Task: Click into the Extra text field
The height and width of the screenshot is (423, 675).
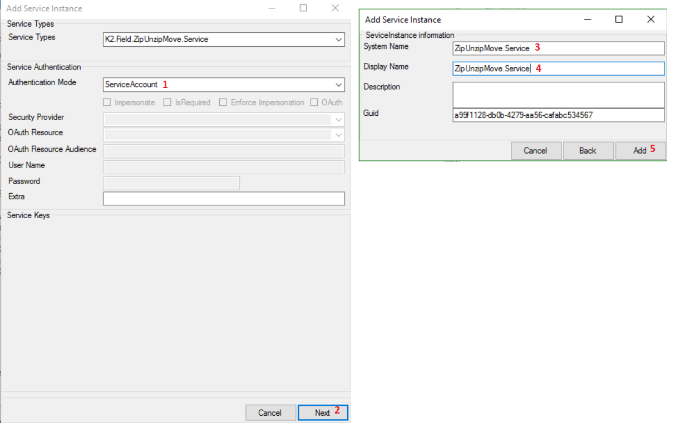Action: 224,199
